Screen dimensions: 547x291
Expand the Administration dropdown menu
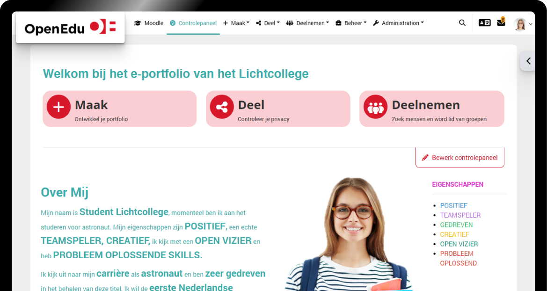[398, 23]
